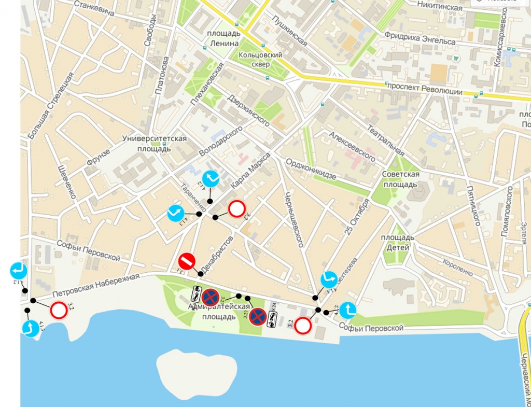Viewport: 531px width, 407px height.
Task: Click the blue 4.1.3 turn sign left of Тараненко
Action: (x=176, y=214)
